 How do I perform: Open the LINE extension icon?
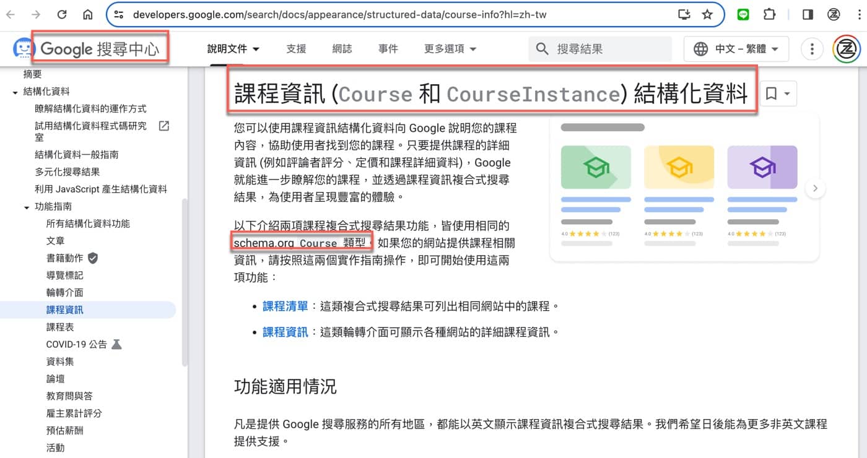743,14
